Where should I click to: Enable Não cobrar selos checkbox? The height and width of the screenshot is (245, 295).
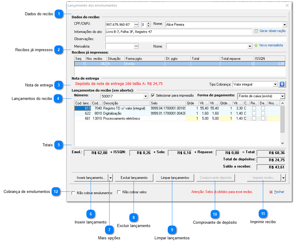(119, 192)
